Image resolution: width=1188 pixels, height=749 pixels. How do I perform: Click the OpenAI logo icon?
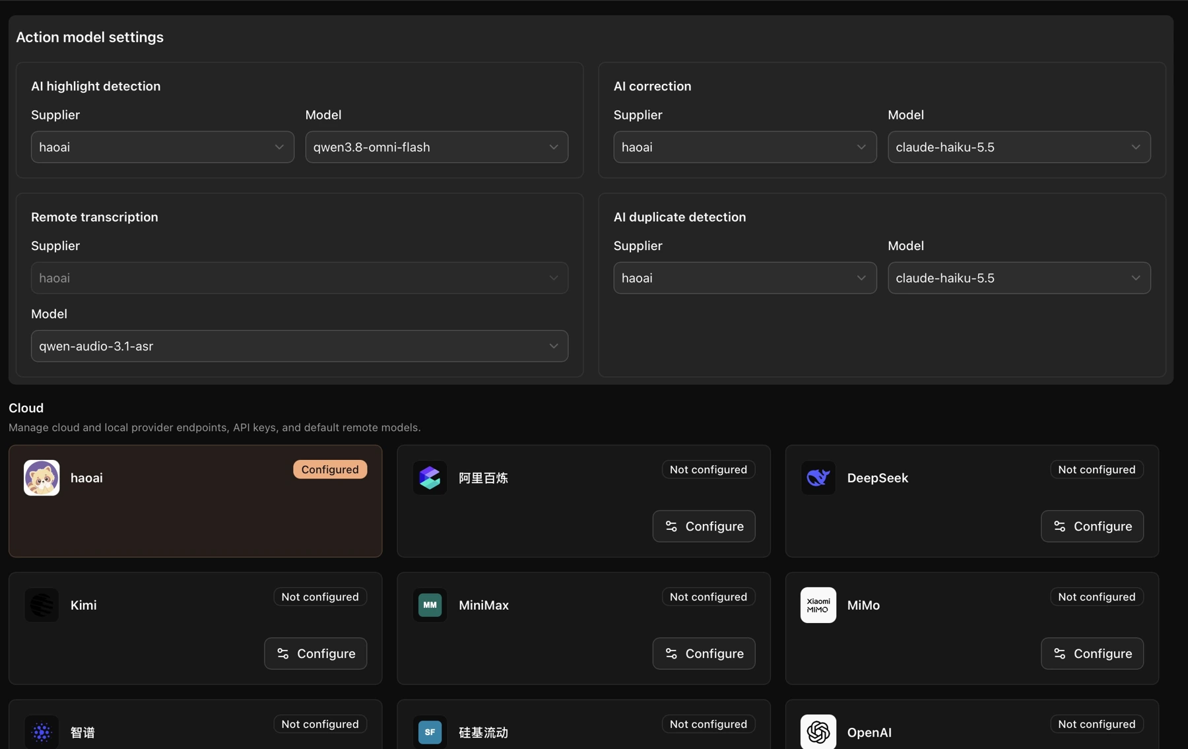pos(818,732)
